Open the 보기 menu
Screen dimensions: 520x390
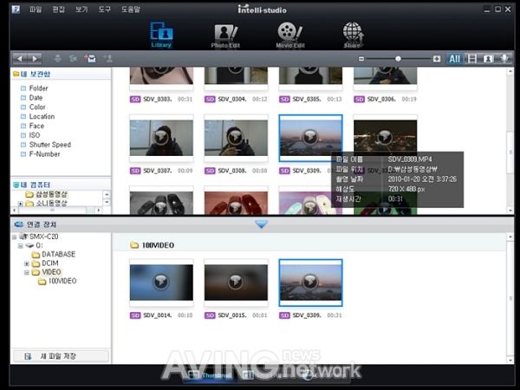(x=81, y=10)
